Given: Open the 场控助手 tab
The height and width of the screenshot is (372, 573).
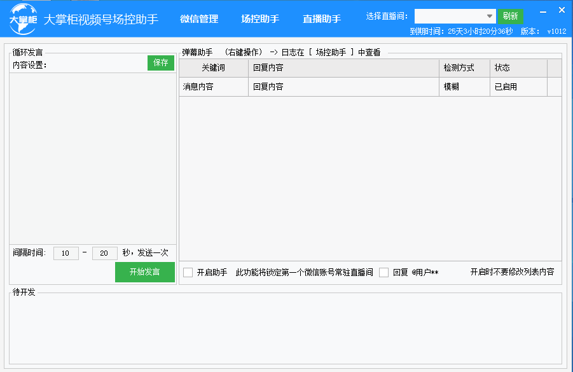Looking at the screenshot, I should [260, 19].
